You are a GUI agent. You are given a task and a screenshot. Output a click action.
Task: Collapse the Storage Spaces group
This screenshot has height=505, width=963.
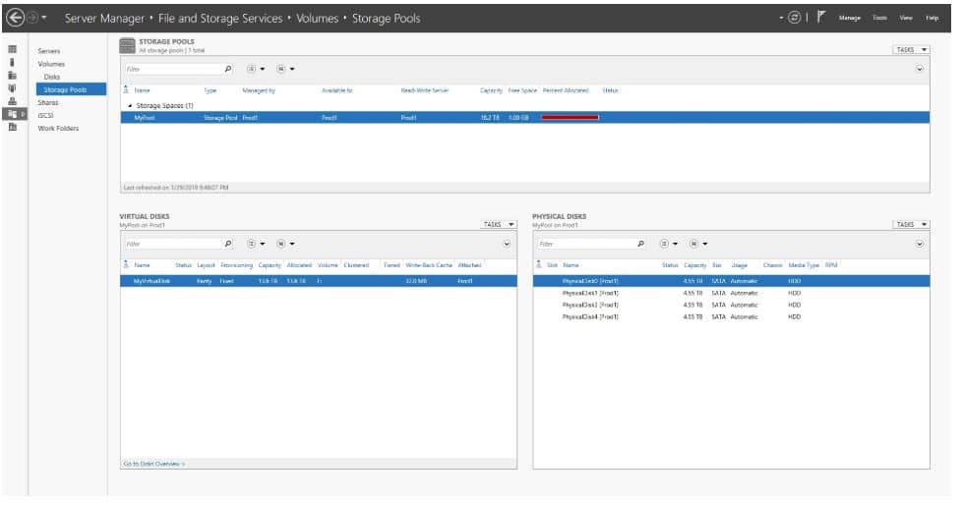[x=130, y=105]
